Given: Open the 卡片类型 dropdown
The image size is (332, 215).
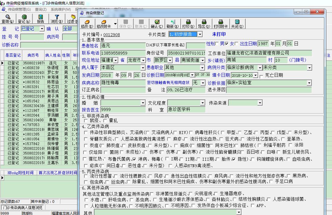Looking at the screenshot, I should tap(200, 34).
